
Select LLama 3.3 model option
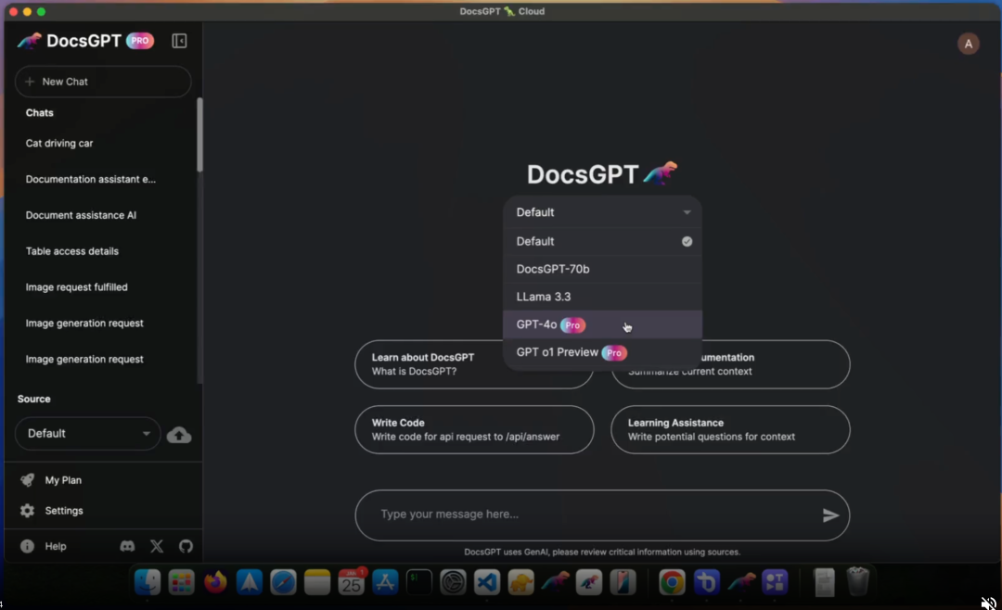point(602,297)
